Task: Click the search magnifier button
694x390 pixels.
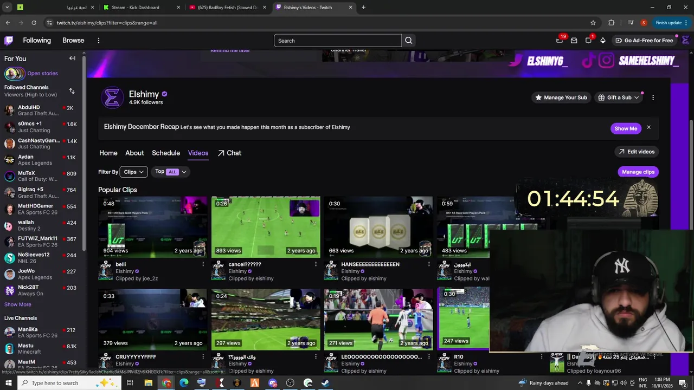Action: (x=409, y=41)
